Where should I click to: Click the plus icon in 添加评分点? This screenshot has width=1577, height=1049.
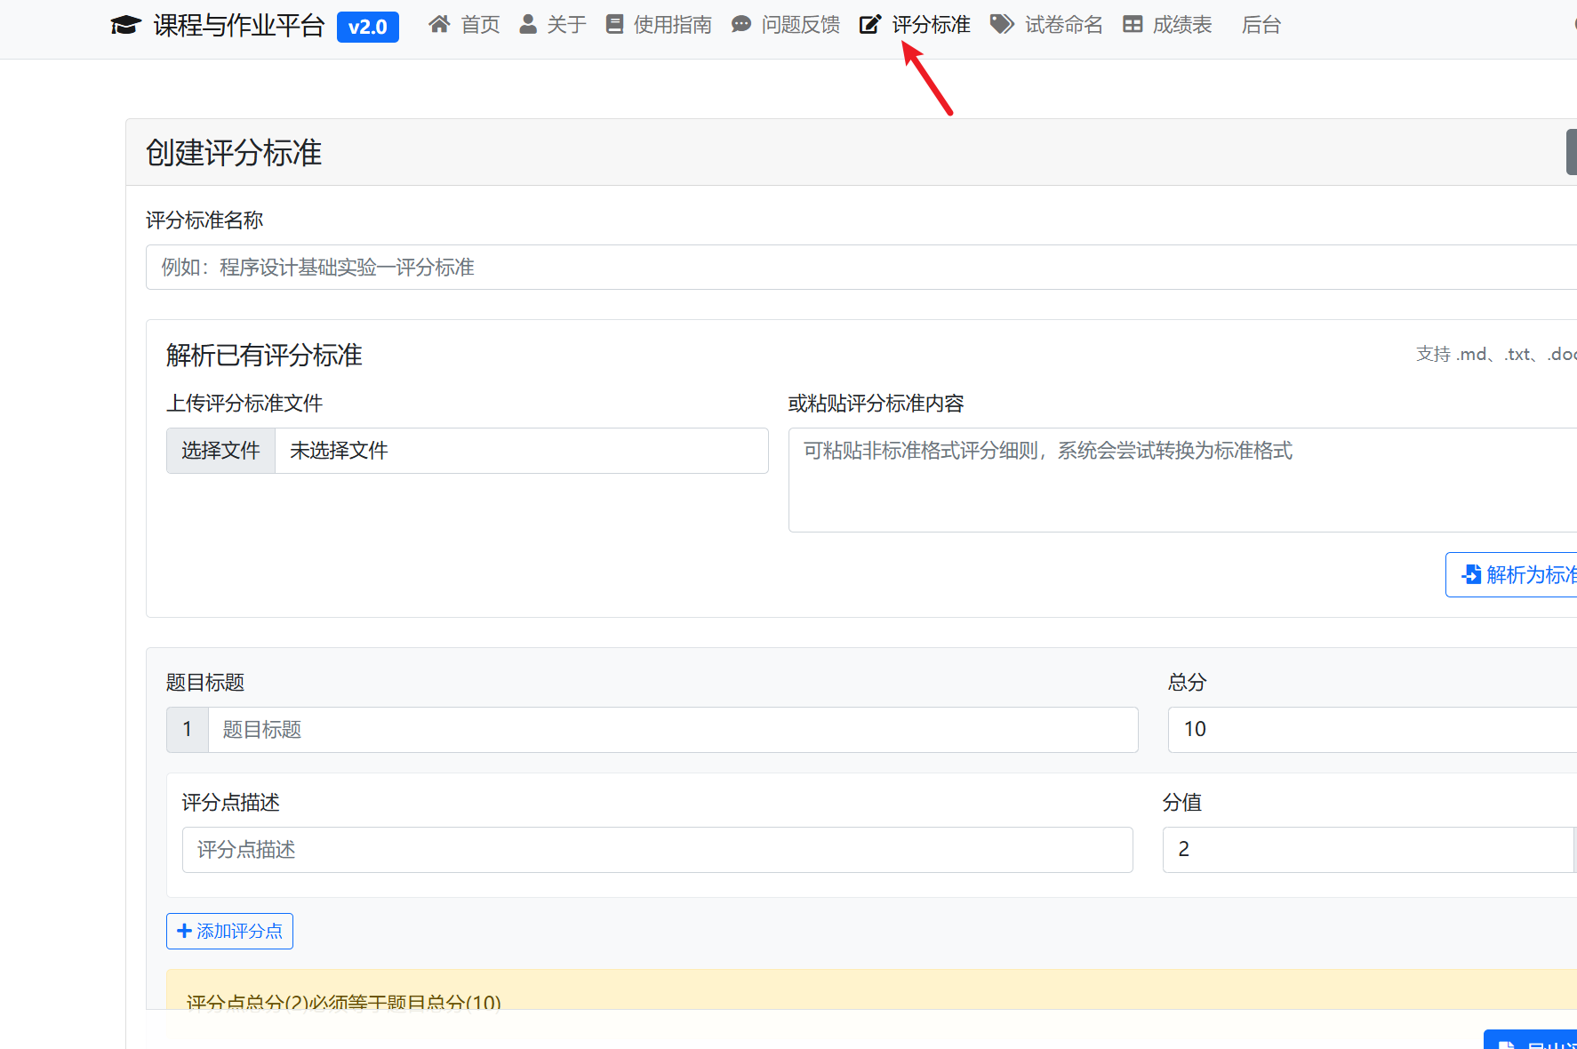click(x=184, y=931)
